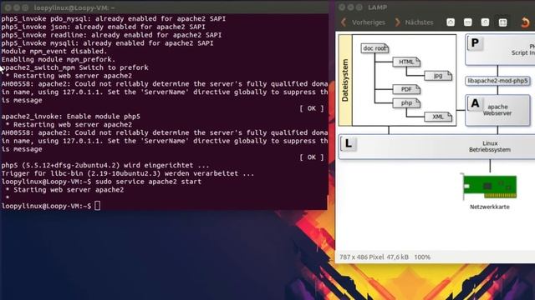Click the 'apache Webserver' block in diagram
The width and height of the screenshot is (535, 300).
click(498, 110)
